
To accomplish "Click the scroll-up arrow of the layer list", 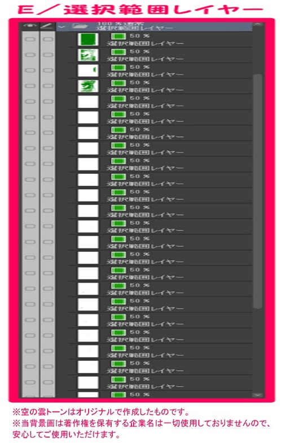I will [x=258, y=25].
